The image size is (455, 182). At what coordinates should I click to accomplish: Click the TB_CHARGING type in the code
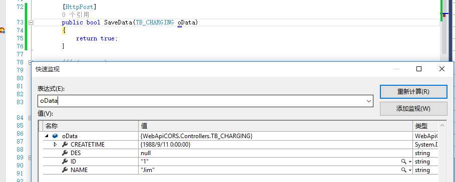coord(155,22)
